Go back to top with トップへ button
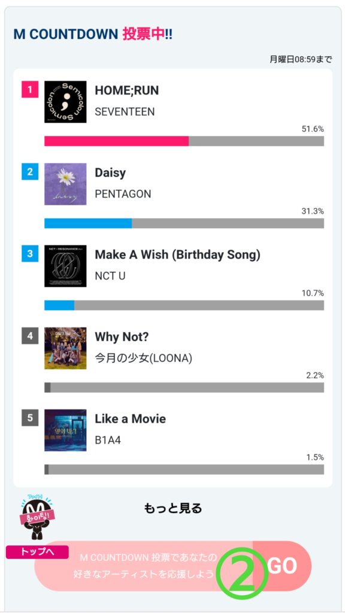This screenshot has width=345, height=613. pyautogui.click(x=37, y=552)
